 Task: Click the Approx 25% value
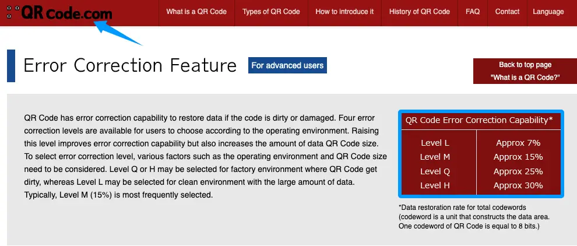518,171
